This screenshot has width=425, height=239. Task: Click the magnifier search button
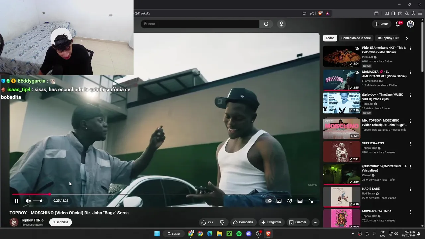(266, 24)
